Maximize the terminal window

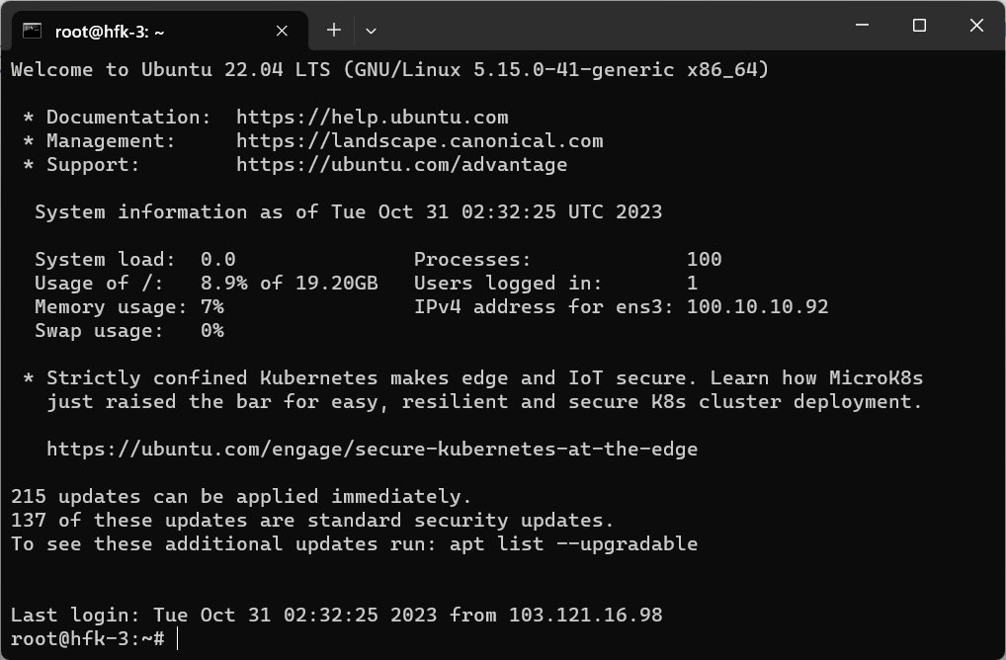point(919,26)
